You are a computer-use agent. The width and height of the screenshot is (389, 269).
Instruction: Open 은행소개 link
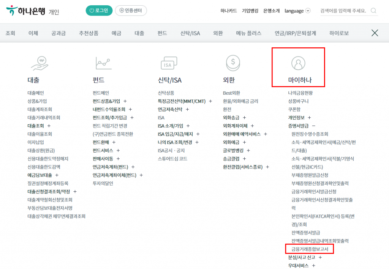271,11
